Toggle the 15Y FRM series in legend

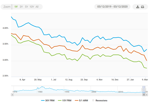pyautogui.click(x=66, y=100)
